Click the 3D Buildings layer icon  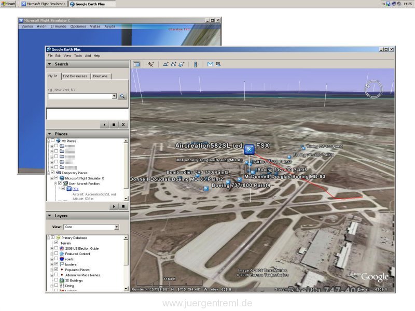(x=62, y=280)
